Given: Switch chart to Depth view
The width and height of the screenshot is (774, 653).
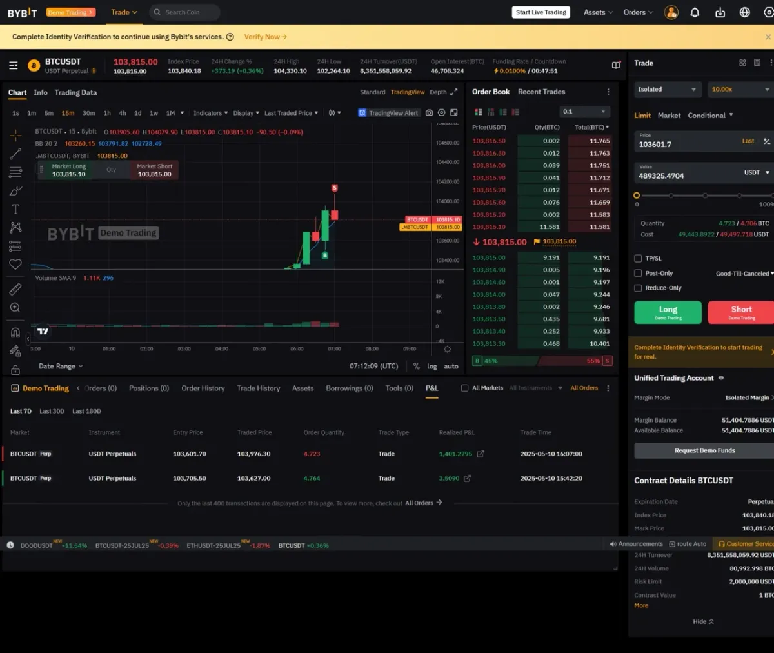Looking at the screenshot, I should click(x=438, y=92).
